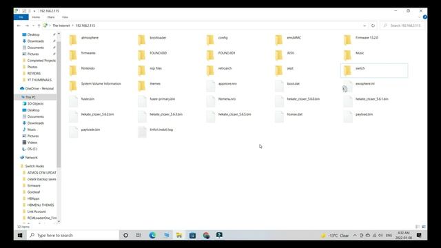Select the sept folder

(290, 68)
